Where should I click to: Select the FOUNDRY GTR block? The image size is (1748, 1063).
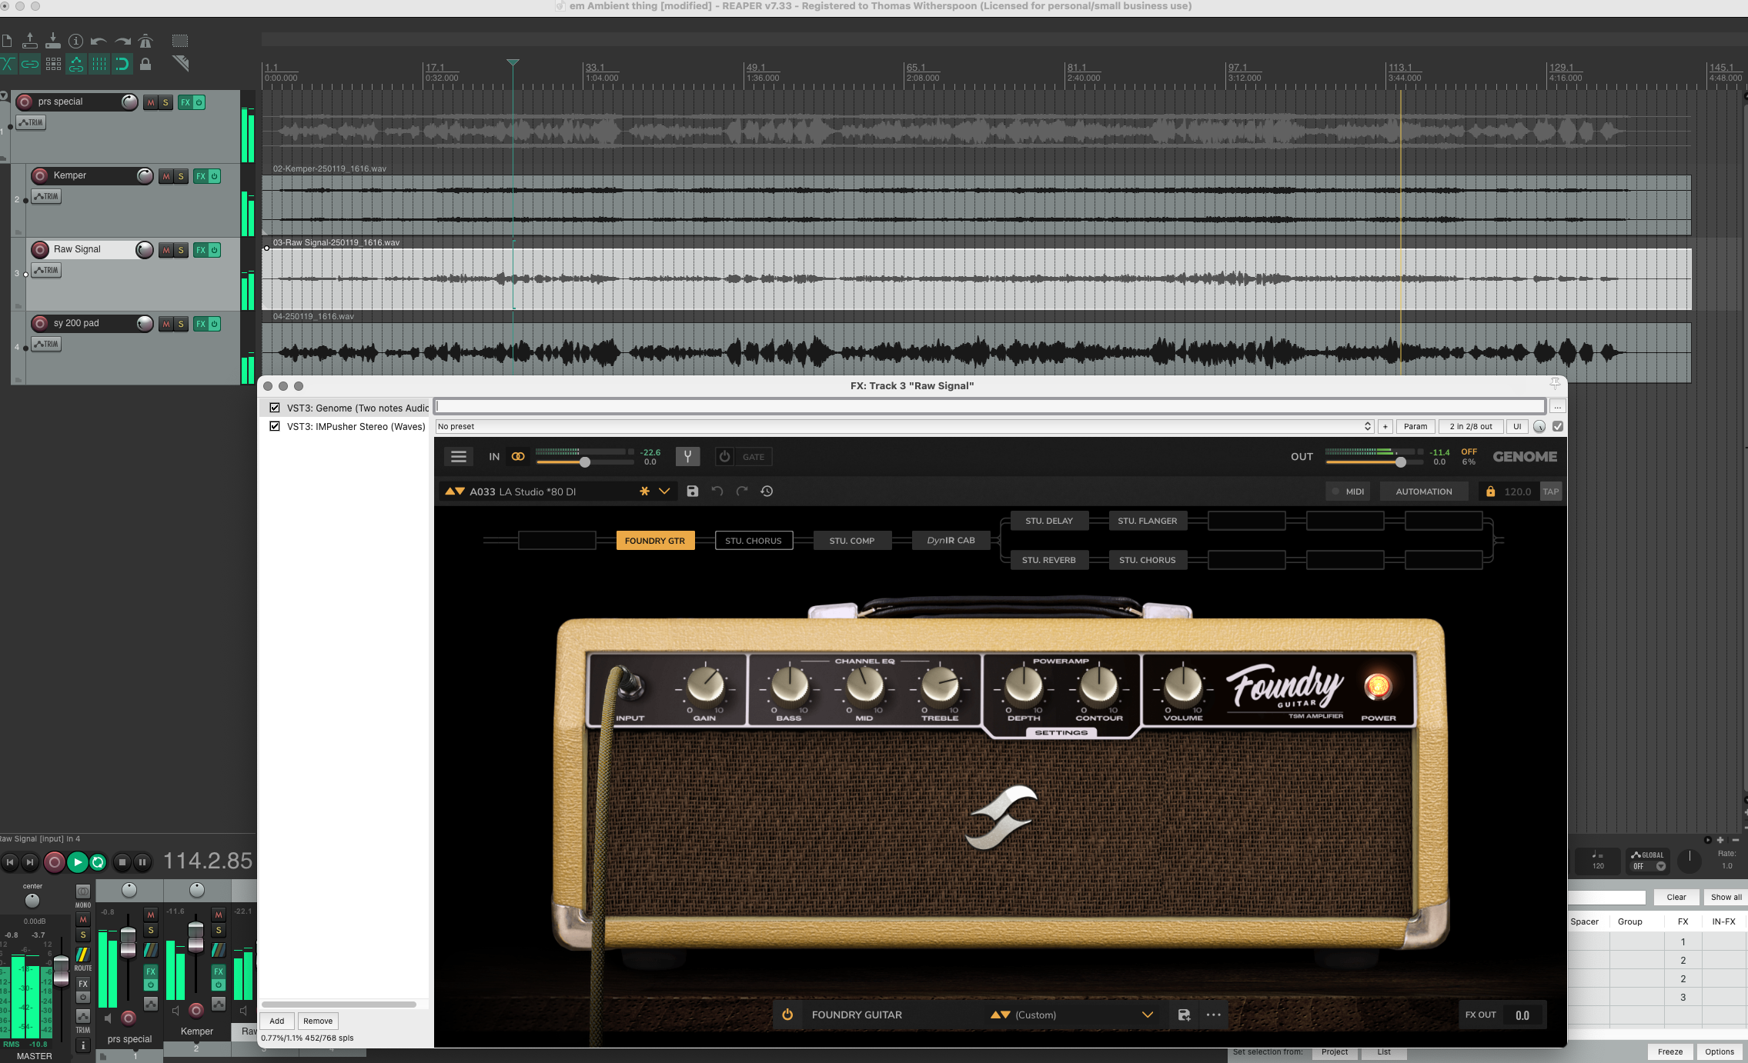(655, 541)
